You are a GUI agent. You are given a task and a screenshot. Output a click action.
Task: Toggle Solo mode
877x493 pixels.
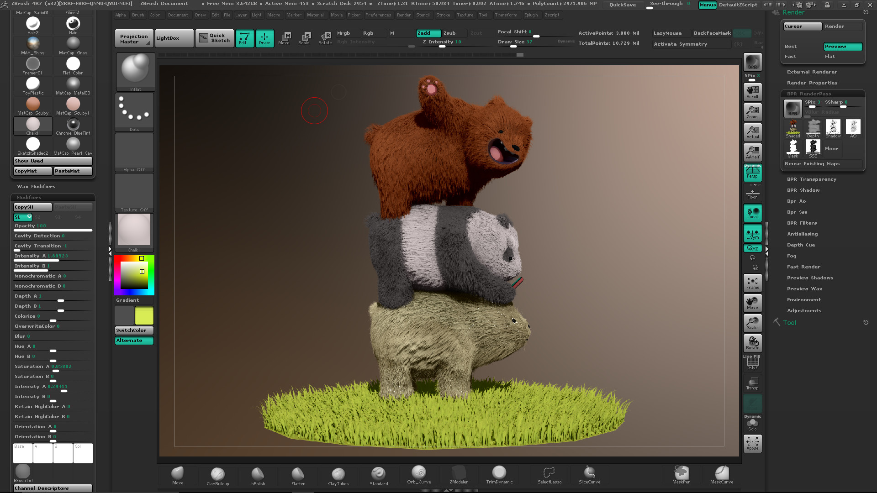pyautogui.click(x=752, y=424)
